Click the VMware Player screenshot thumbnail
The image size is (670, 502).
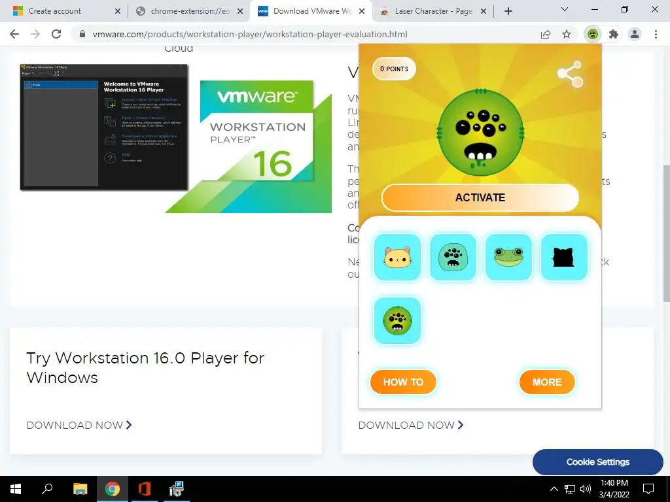[x=104, y=127]
